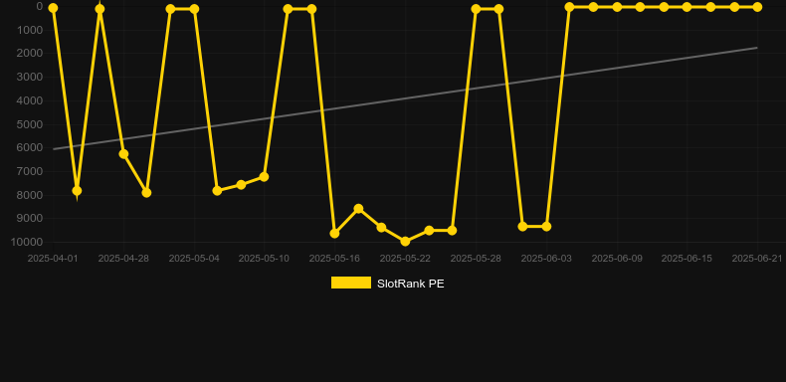
Task: Select the last data point above 2025-06-21
Action: coord(757,7)
